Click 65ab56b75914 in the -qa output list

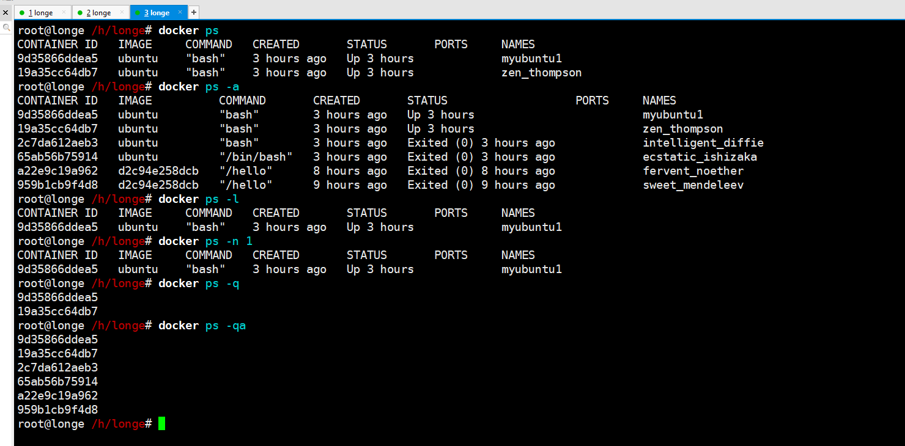tap(57, 382)
